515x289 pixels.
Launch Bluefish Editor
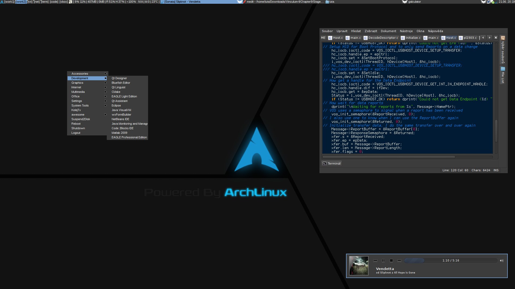click(127, 83)
